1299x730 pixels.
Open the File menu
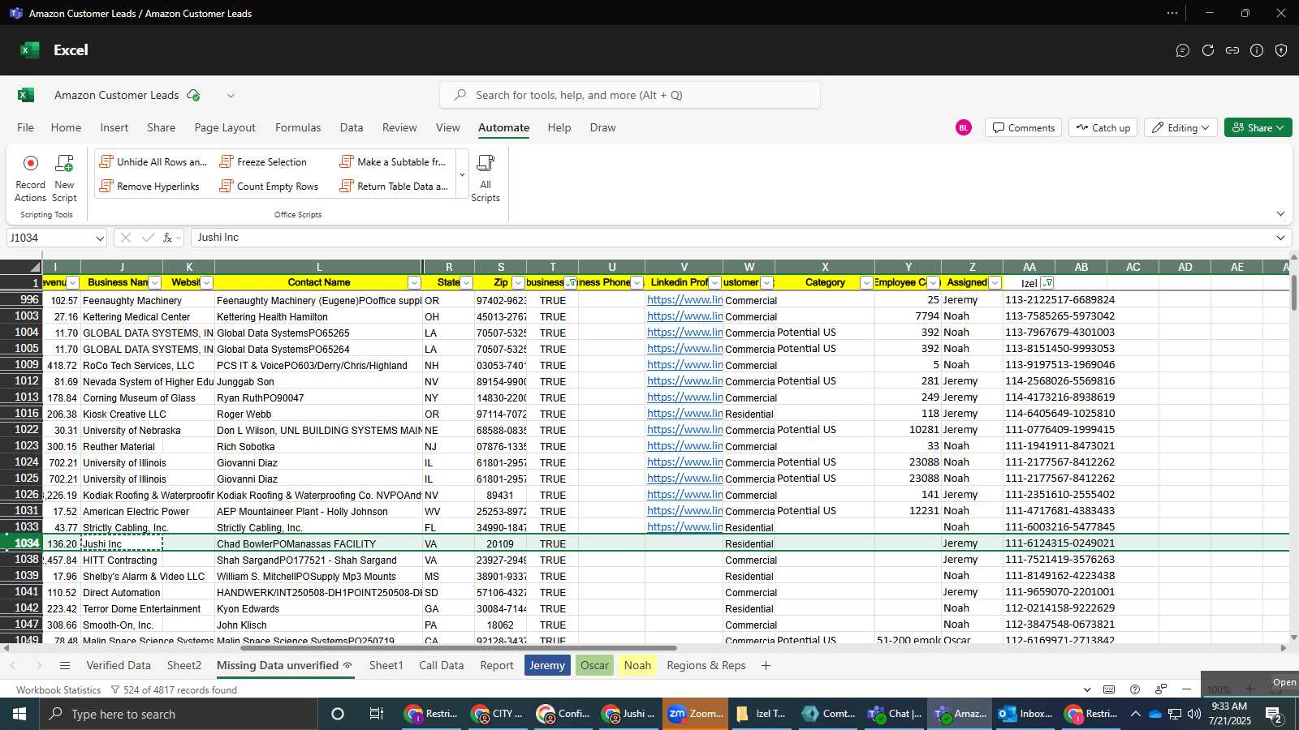coord(26,127)
